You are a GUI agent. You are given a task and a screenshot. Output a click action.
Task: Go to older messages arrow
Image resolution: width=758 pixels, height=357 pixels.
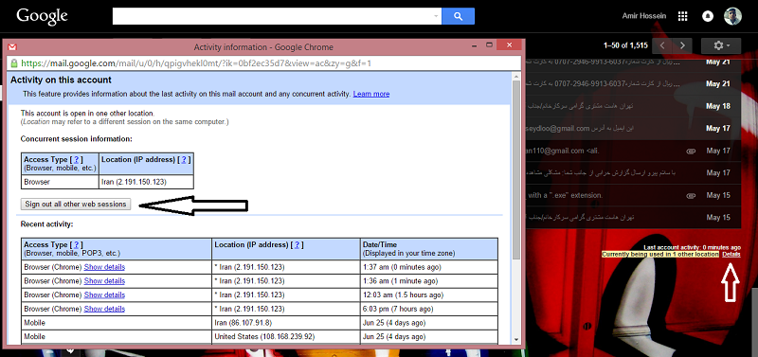pyautogui.click(x=682, y=45)
